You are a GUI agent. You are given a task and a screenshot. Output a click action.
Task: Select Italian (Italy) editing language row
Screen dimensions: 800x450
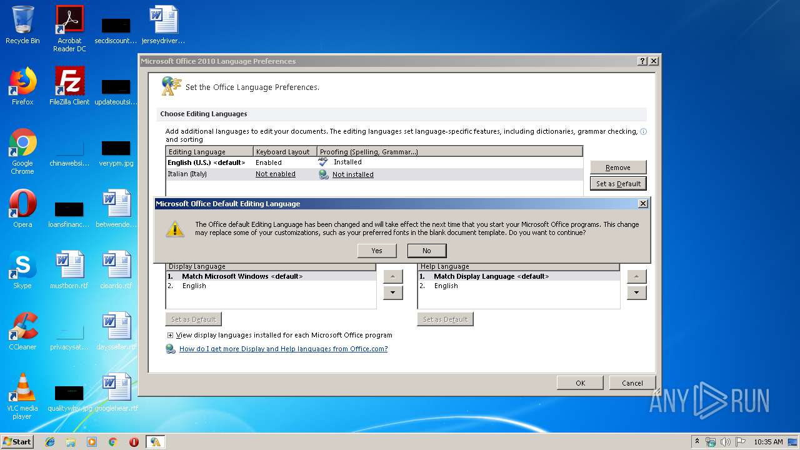coord(374,174)
